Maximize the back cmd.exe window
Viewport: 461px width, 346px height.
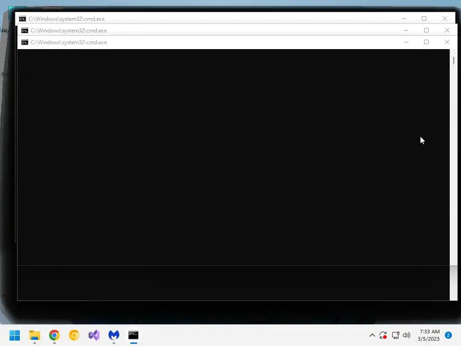[424, 18]
